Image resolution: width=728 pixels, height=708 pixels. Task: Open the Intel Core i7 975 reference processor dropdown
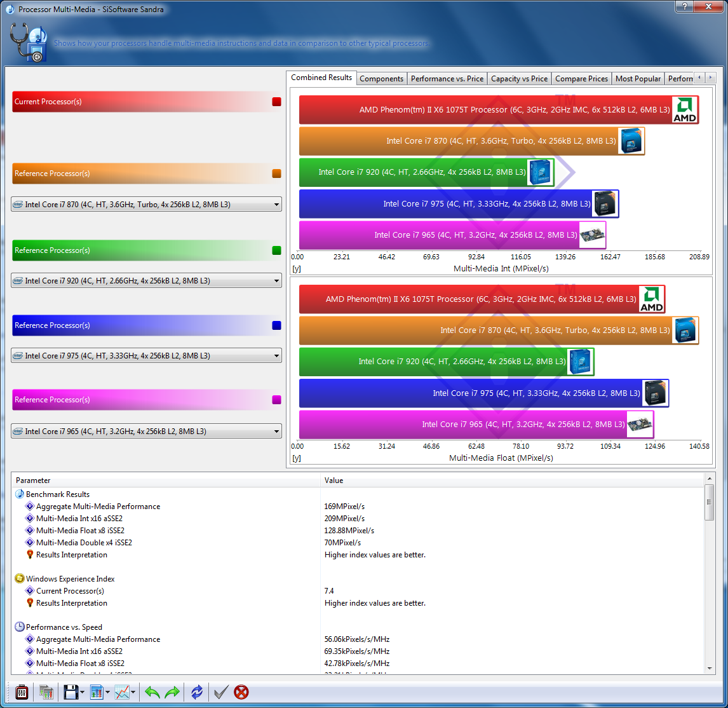point(146,355)
